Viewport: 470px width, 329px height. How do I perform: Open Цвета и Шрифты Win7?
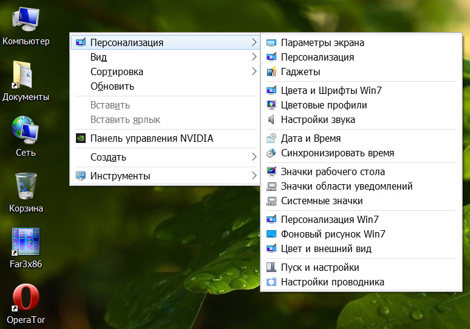pyautogui.click(x=361, y=90)
